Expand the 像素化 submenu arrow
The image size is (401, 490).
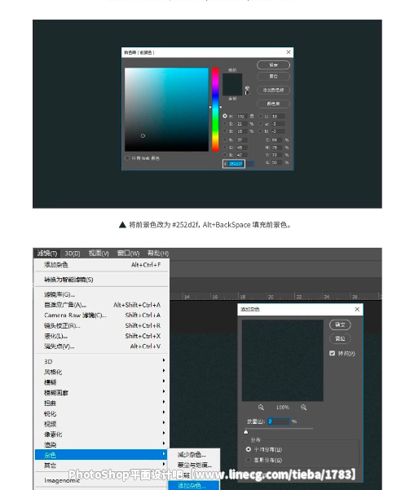tap(164, 433)
